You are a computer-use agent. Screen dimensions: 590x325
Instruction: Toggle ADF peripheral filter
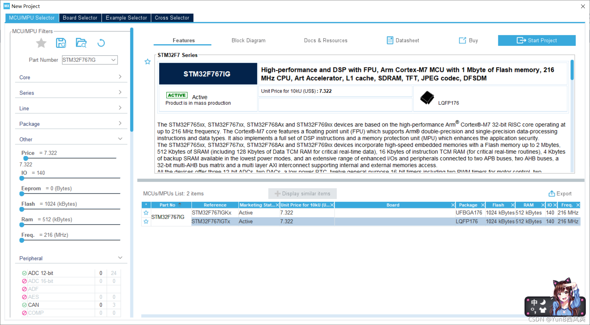(25, 289)
